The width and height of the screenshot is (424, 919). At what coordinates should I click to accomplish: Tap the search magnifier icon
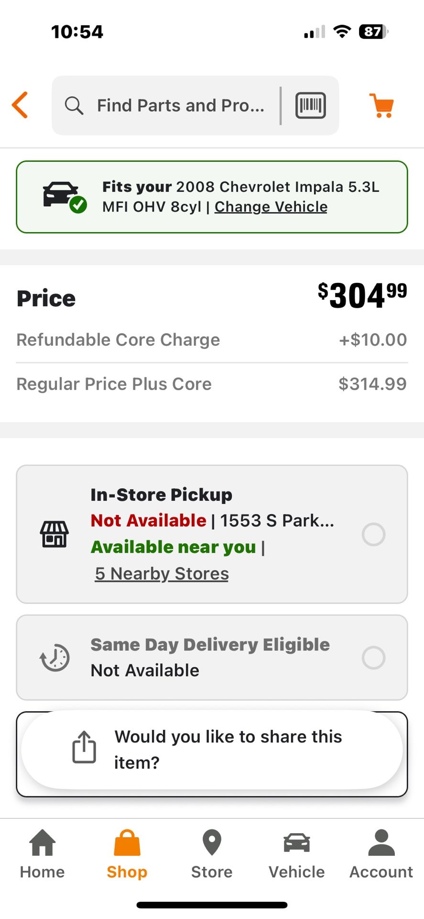point(74,105)
